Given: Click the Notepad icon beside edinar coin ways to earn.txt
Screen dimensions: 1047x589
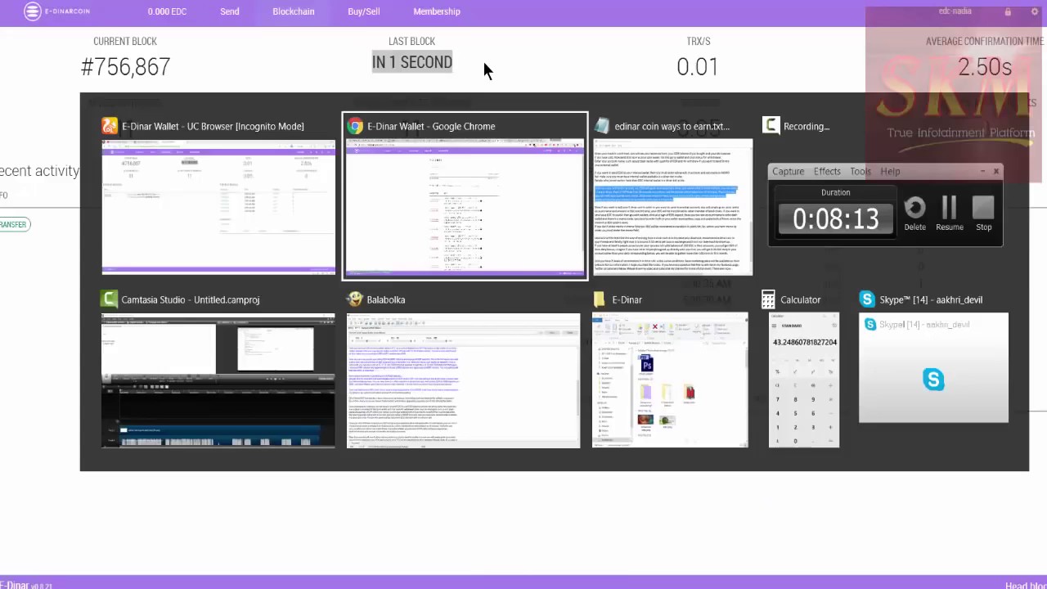Looking at the screenshot, I should pos(602,126).
